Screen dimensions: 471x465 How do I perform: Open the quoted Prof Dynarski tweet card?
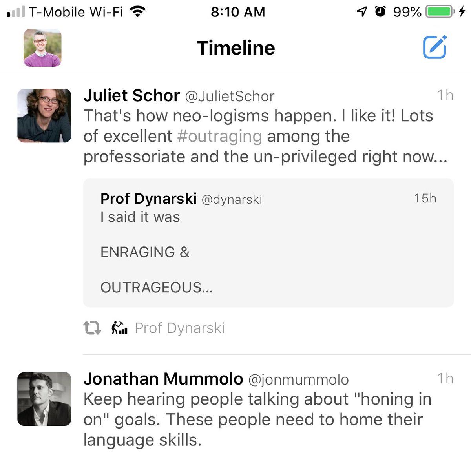pos(268,243)
